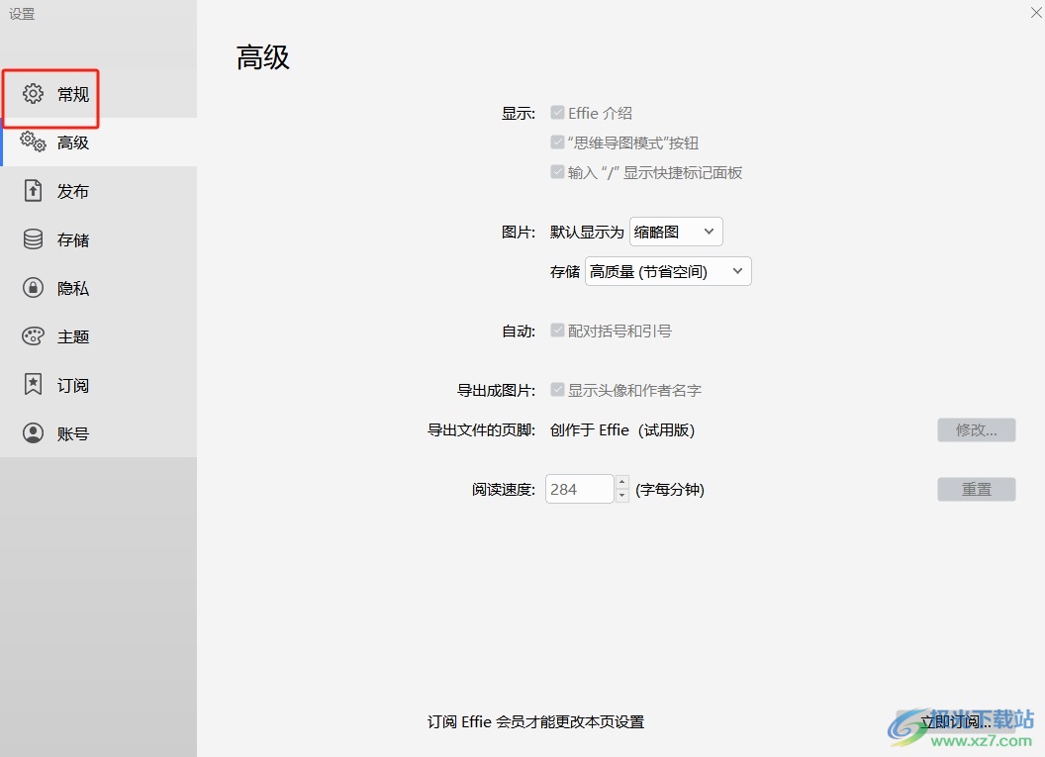Toggle the Effie 介绍 checkbox
Screen dimensions: 1045x757
click(557, 113)
